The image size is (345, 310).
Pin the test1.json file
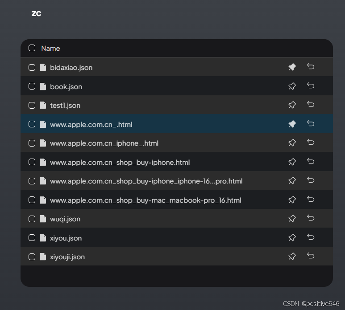click(x=292, y=105)
